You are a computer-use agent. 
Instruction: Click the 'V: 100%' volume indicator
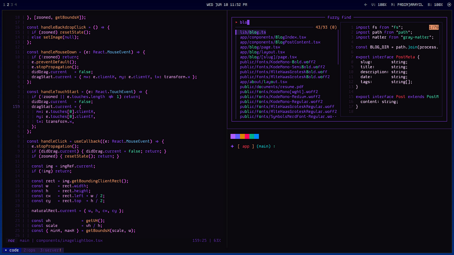379,5
